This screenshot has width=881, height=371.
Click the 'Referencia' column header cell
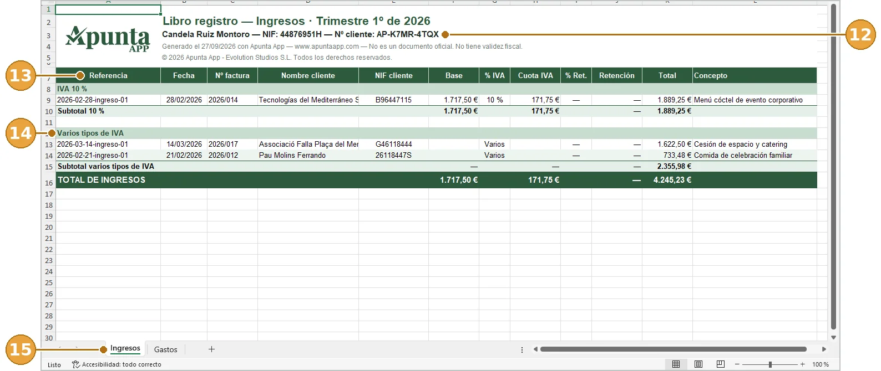pos(108,75)
